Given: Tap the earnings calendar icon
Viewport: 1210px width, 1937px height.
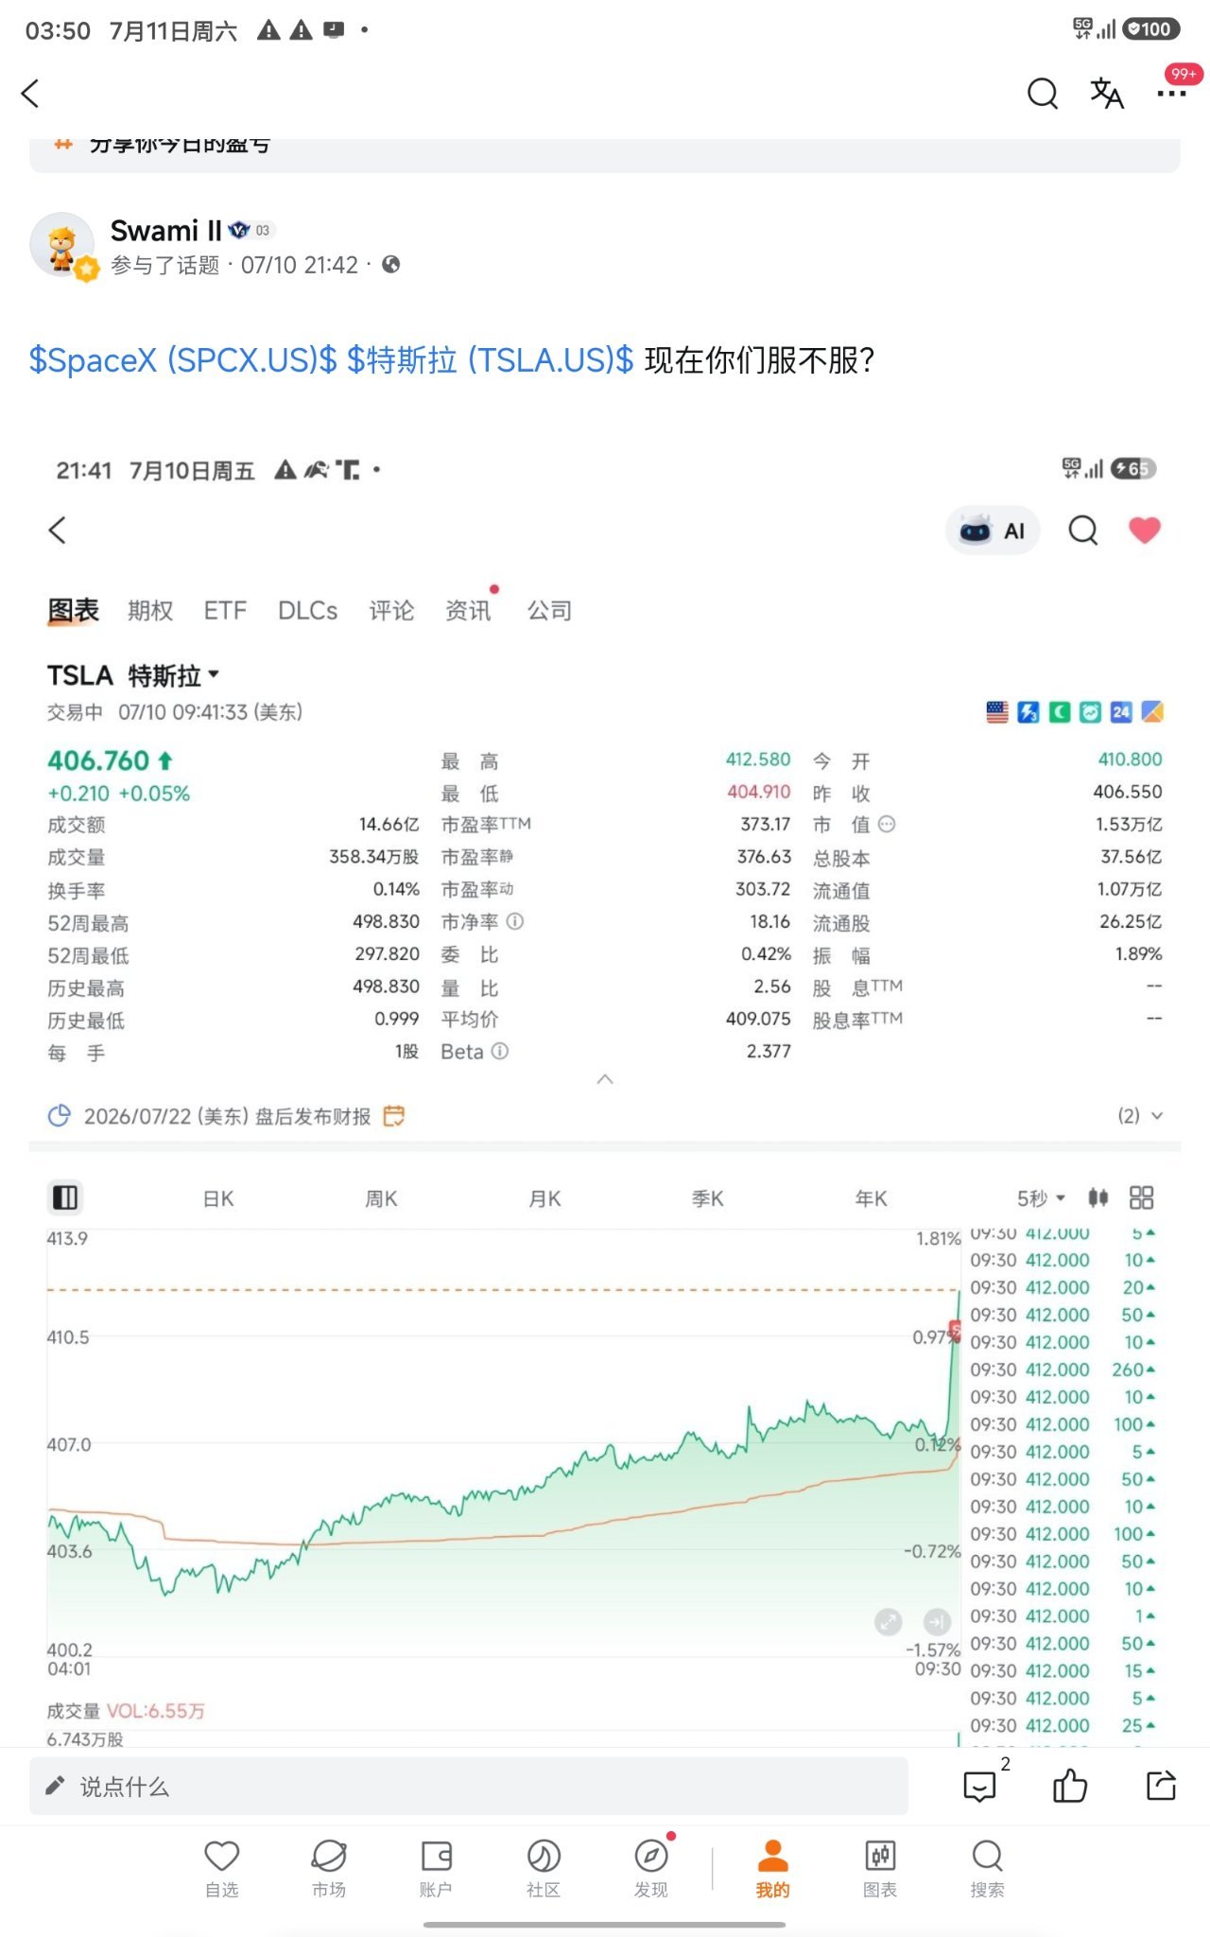Looking at the screenshot, I should (x=393, y=1116).
